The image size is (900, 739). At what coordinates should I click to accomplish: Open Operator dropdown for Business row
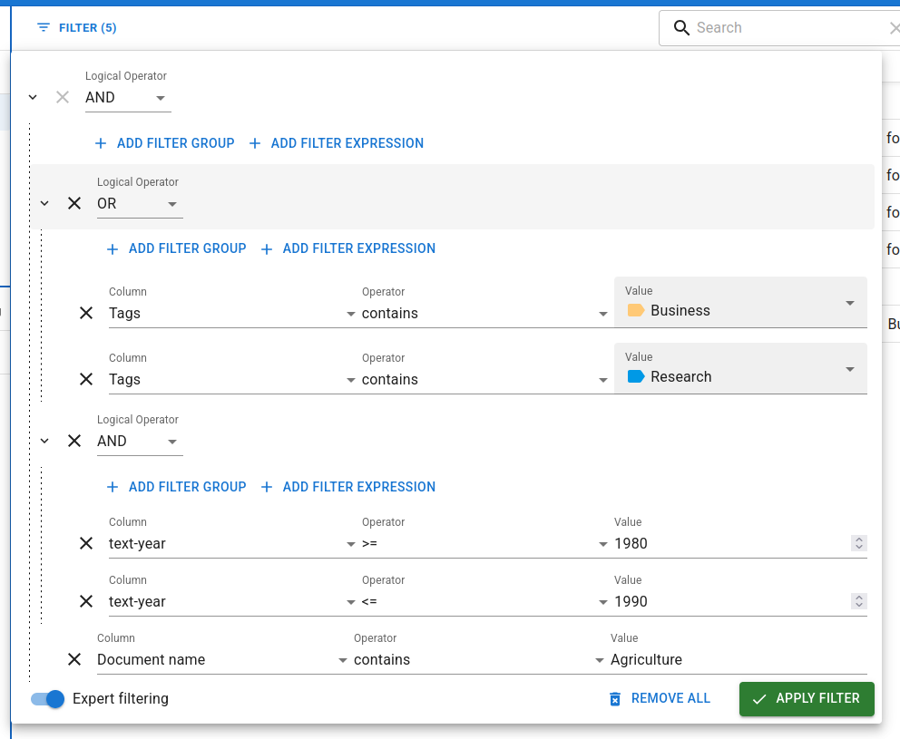tap(485, 313)
